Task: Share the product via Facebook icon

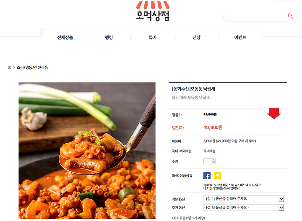Action: point(207,176)
